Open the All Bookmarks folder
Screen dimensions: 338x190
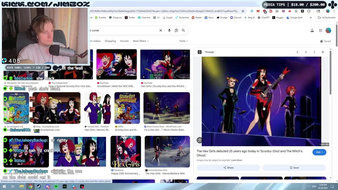coord(327,18)
